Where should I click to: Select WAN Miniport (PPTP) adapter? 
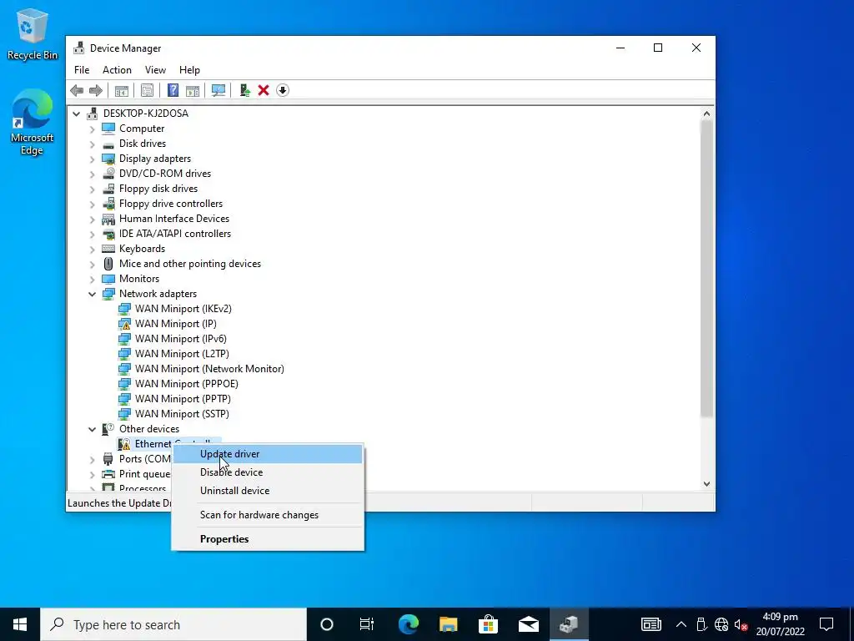(183, 399)
